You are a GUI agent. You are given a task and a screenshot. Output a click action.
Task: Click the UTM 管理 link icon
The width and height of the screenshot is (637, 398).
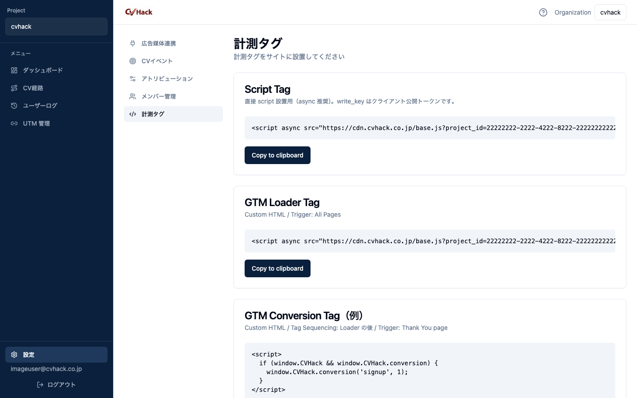point(14,123)
